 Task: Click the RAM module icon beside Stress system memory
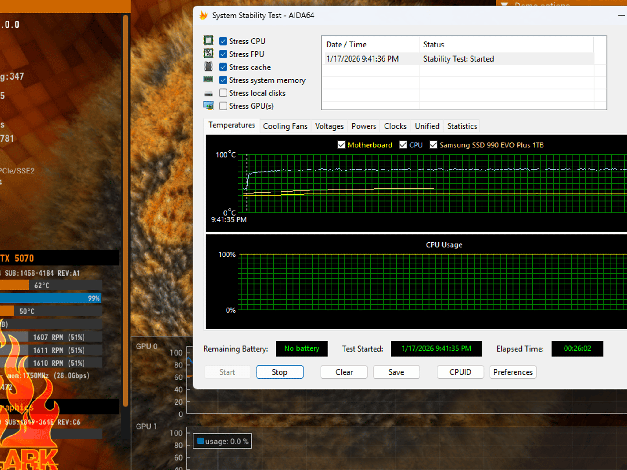[x=208, y=79]
